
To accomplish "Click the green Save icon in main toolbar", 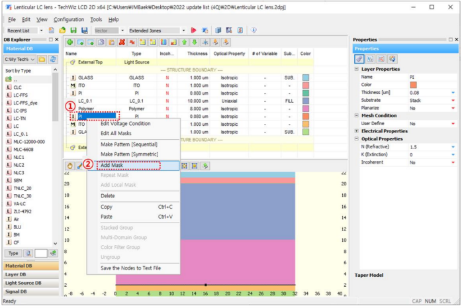I will coord(73,30).
